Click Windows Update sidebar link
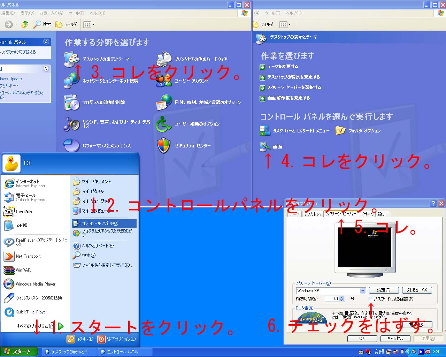This screenshot has height=357, width=446. pos(11,79)
